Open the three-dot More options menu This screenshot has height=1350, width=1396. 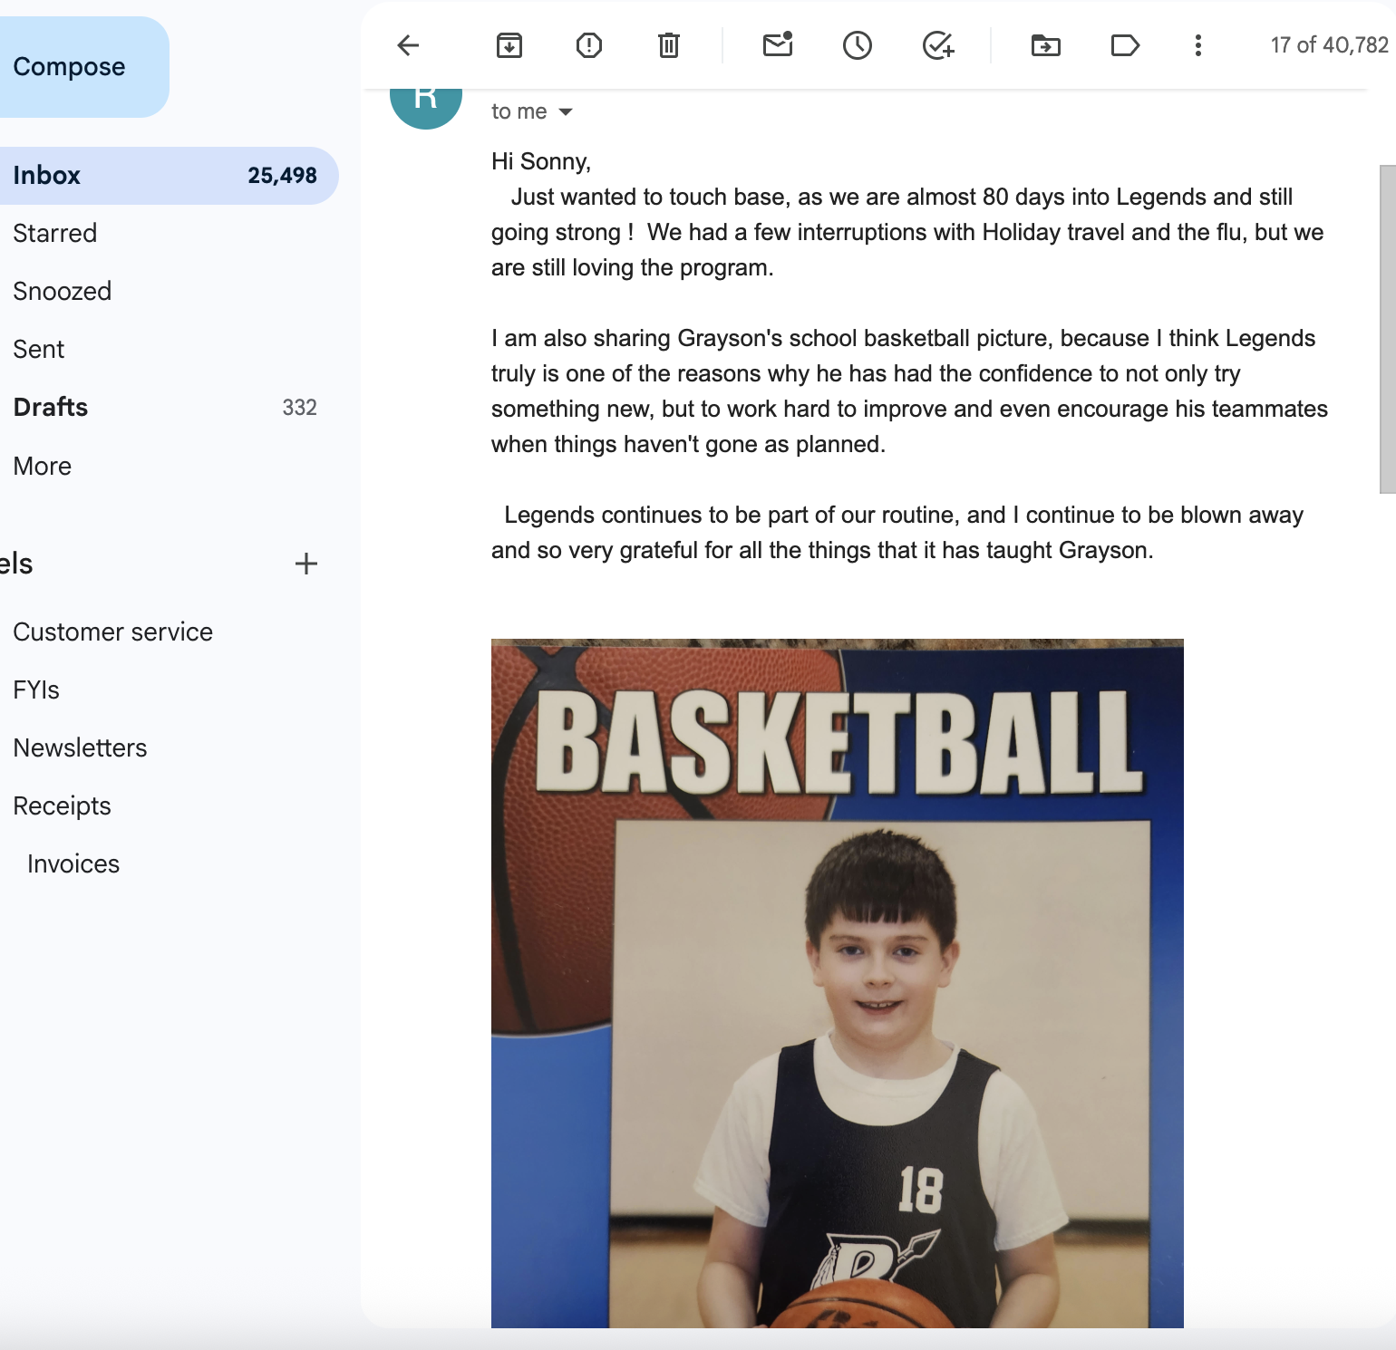(x=1198, y=45)
